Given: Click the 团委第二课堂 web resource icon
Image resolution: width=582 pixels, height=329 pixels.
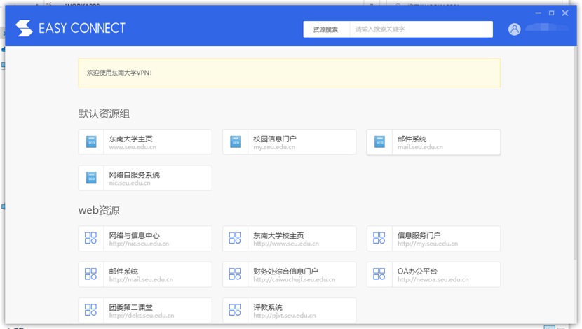Looking at the screenshot, I should (91, 310).
